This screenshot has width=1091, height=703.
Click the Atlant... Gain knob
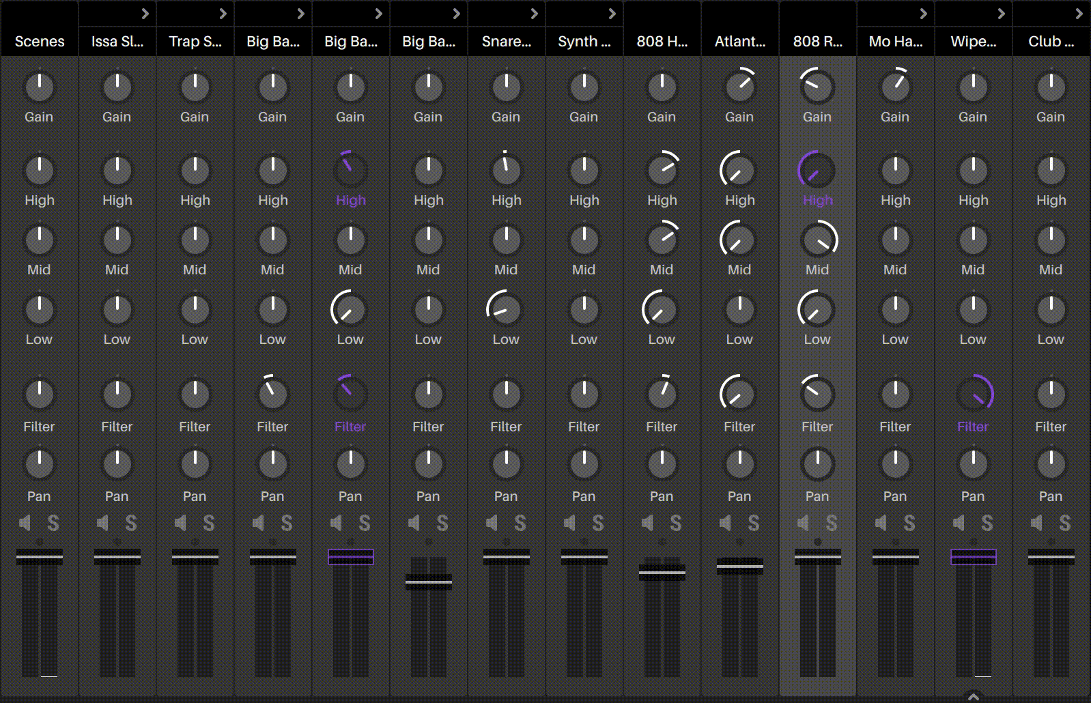pos(740,86)
